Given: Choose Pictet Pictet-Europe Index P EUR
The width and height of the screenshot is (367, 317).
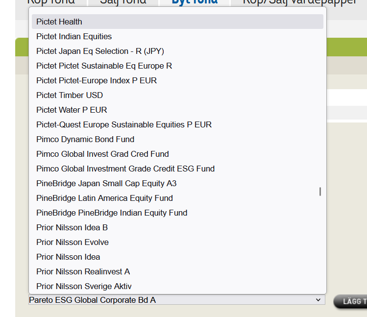Looking at the screenshot, I should coord(97,80).
